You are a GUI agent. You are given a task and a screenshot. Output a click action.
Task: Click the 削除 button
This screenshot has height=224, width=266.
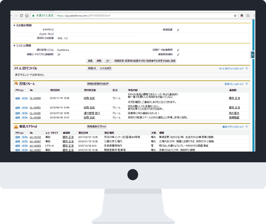tap(99, 61)
